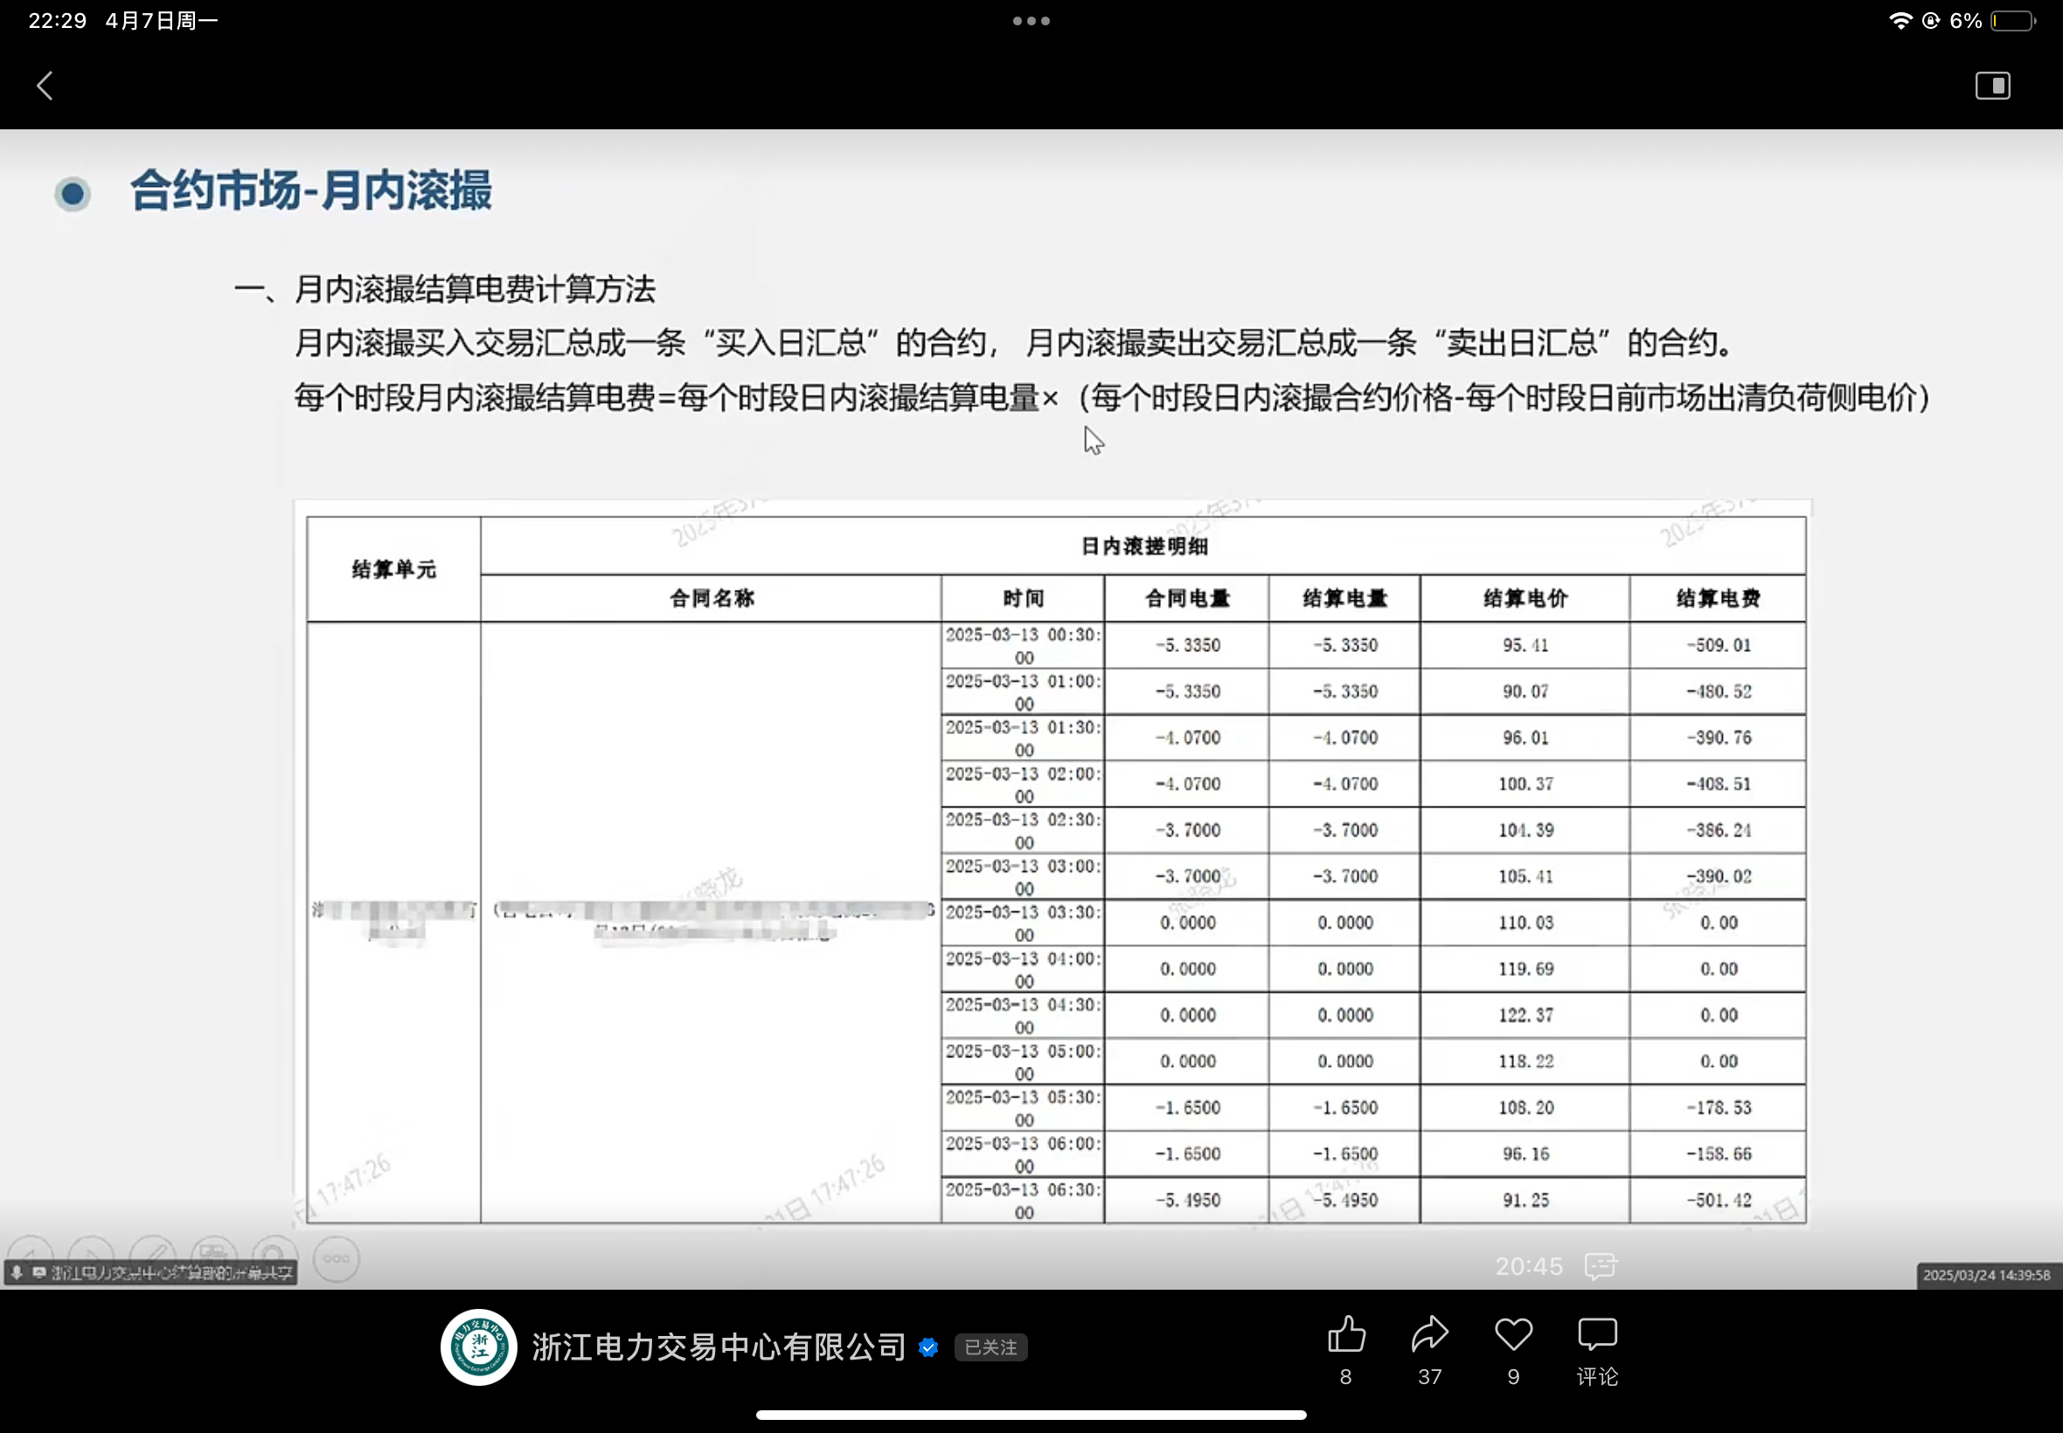The width and height of the screenshot is (2063, 1433).
Task: Tap the Wi-Fi icon in status bar
Action: [1900, 21]
